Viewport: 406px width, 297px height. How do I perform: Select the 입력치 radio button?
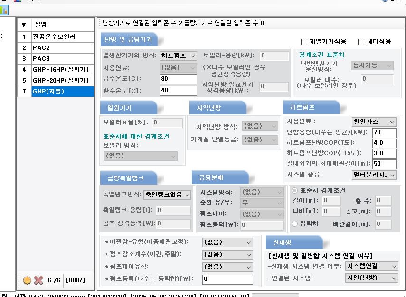tap(294, 223)
